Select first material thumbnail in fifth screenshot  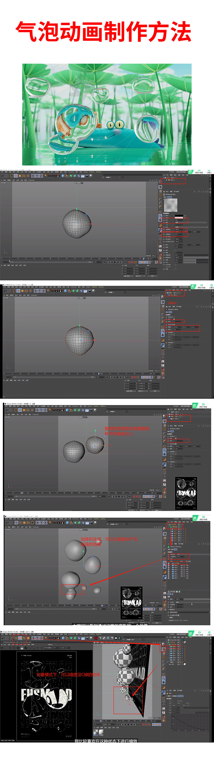96,732
